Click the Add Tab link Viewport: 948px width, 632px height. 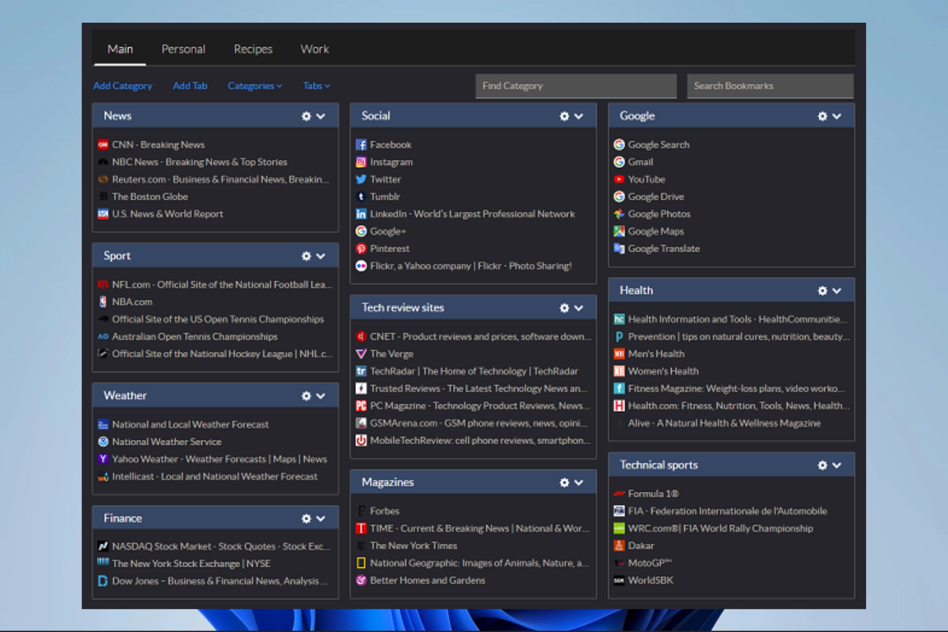(190, 86)
